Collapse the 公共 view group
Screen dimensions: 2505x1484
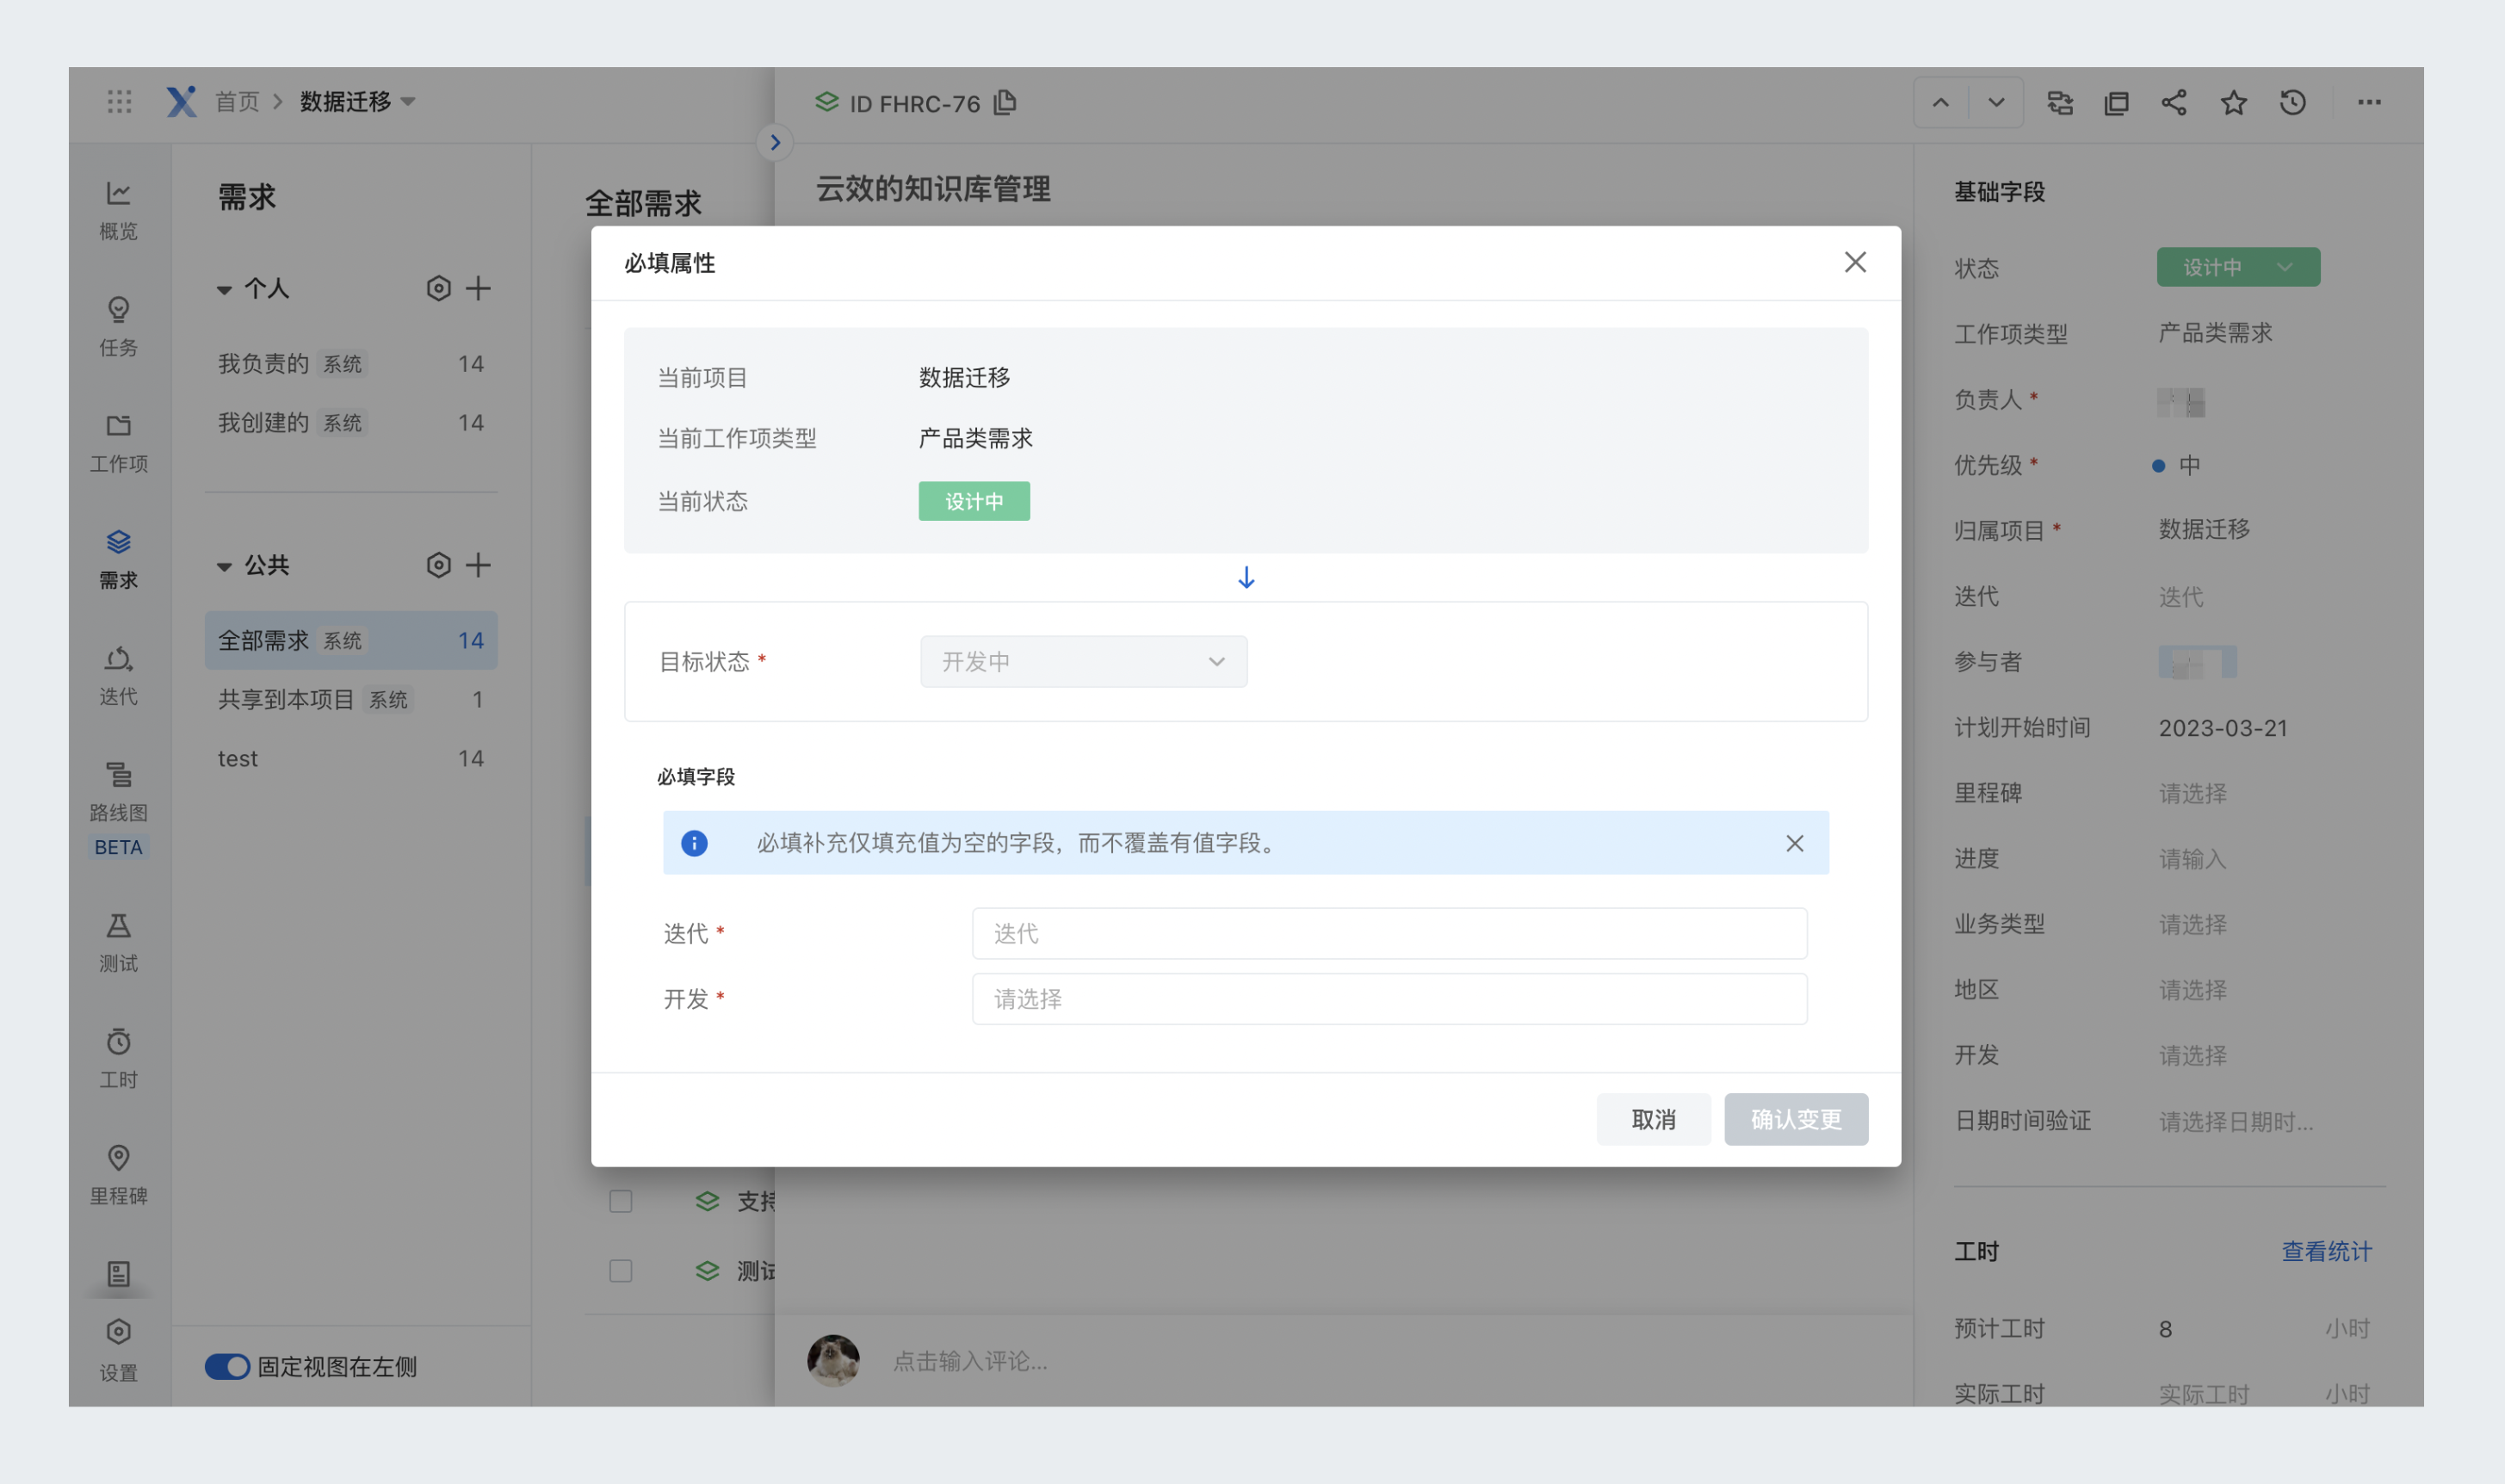(x=224, y=567)
